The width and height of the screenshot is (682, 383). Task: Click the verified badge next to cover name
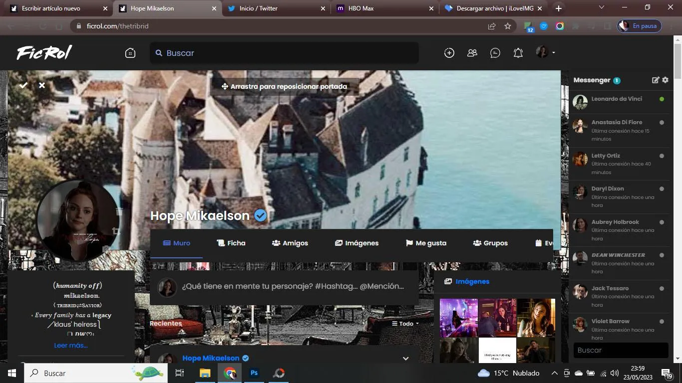(x=261, y=215)
